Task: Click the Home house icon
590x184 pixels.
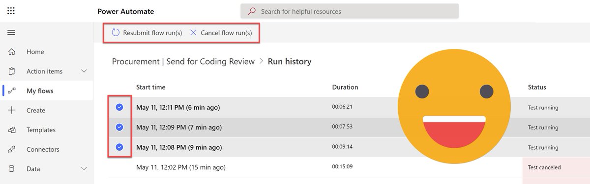Action: (12, 52)
